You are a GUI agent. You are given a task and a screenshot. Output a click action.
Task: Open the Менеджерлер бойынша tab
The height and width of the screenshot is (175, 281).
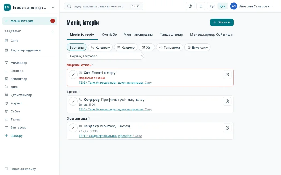tap(211, 34)
